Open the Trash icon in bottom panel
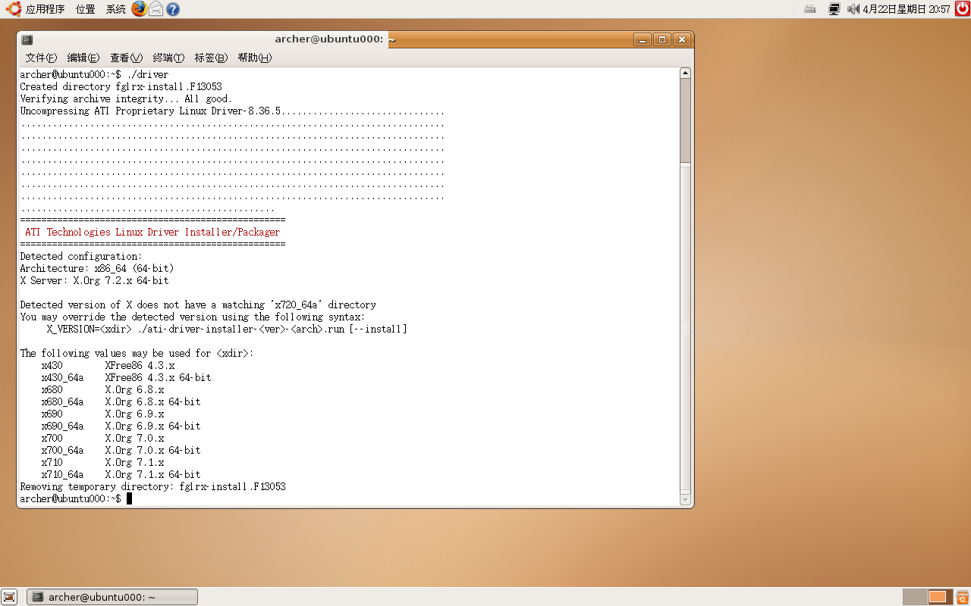This screenshot has height=606, width=971. coord(962,597)
